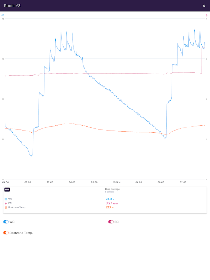Click the Room #3 title text
Image resolution: width=210 pixels, height=280 pixels.
(x=12, y=6)
